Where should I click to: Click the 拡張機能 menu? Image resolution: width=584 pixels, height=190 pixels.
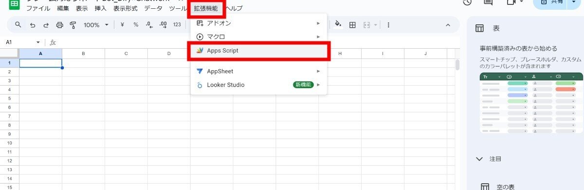pos(206,8)
